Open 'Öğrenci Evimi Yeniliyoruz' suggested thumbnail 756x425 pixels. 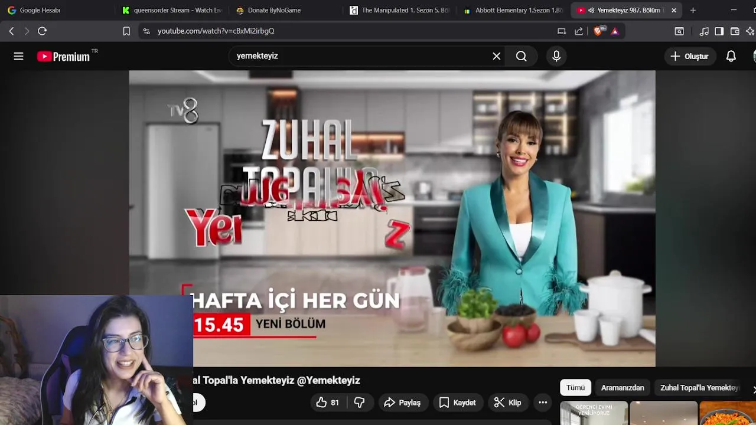click(x=594, y=413)
